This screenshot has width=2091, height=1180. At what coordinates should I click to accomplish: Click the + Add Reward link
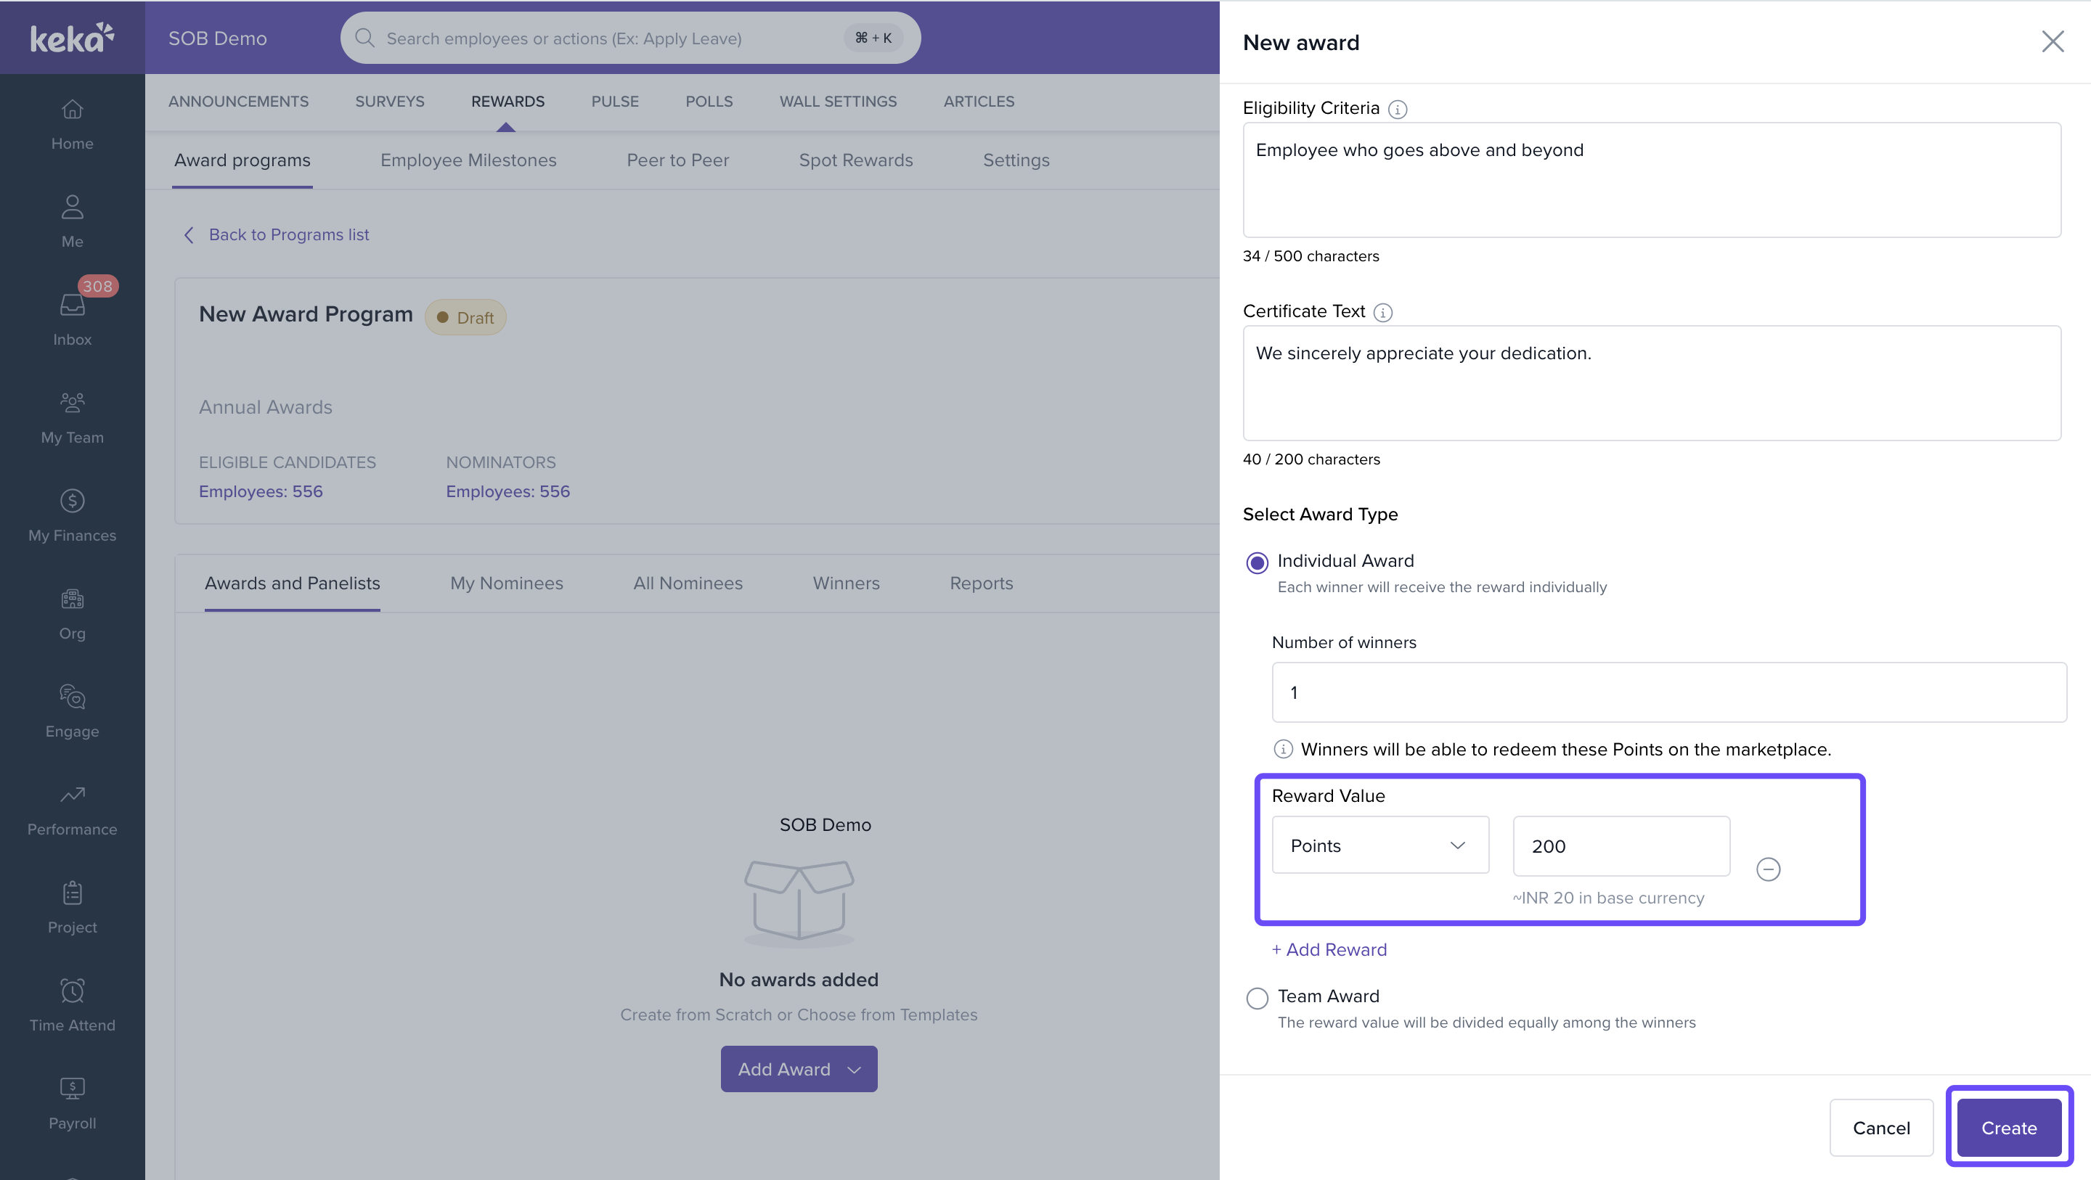[1329, 949]
